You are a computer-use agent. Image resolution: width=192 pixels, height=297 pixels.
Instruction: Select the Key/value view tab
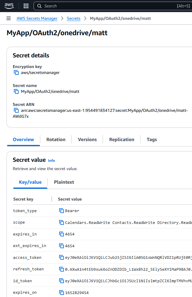[x=30, y=182]
